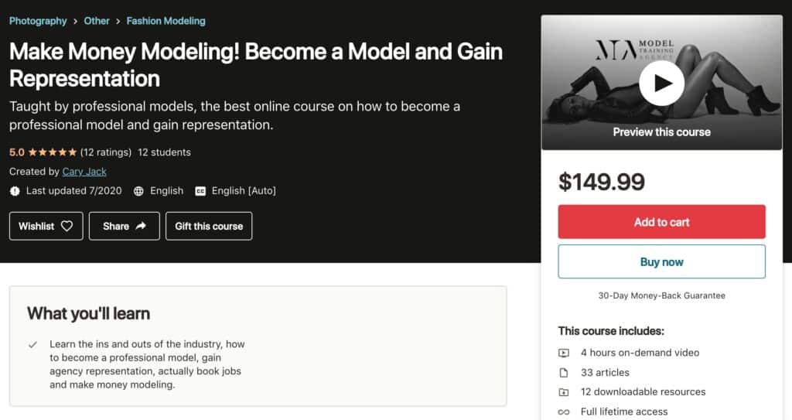Click the Buy now button
This screenshot has width=792, height=420.
coord(662,261)
